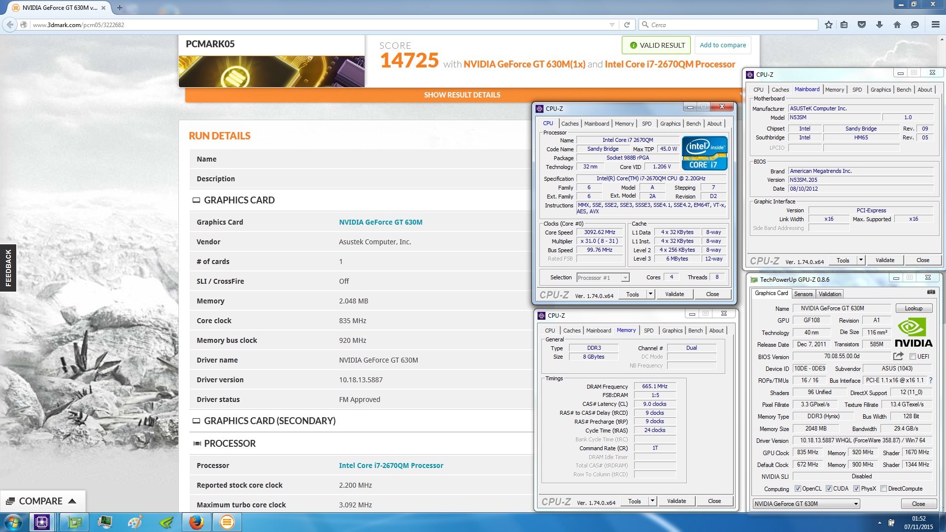946x532 pixels.
Task: Open the Firefox hamburger menu
Action: coord(936,25)
